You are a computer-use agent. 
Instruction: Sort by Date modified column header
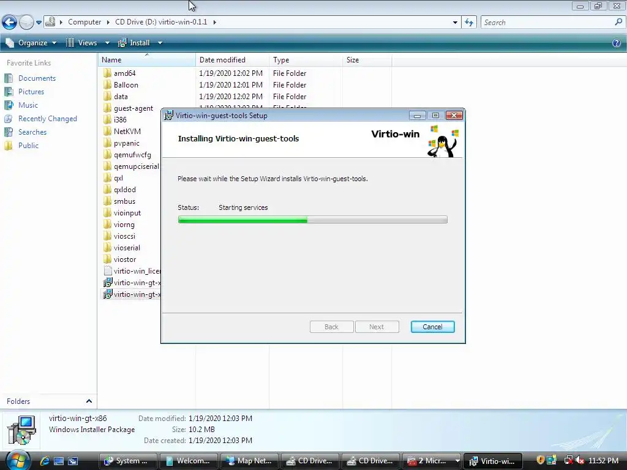[232, 60]
